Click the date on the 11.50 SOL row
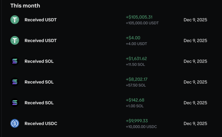This screenshot has width=222, height=137. (195, 61)
